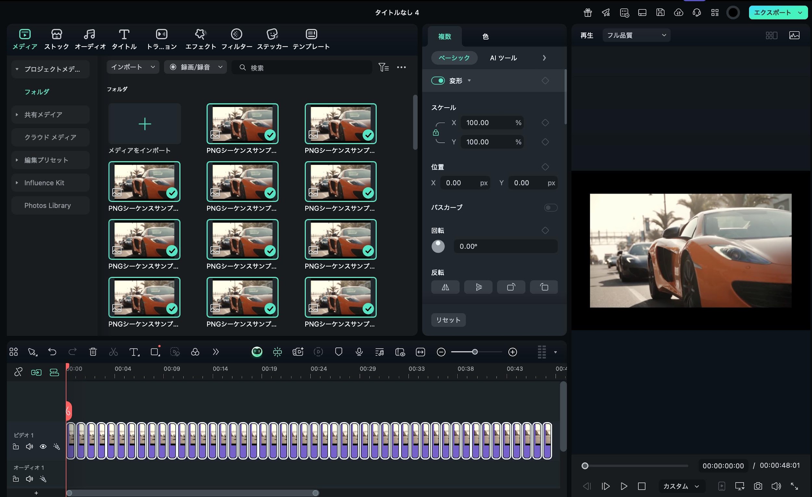Click the 検索 search field
This screenshot has height=497, width=812.
click(302, 67)
